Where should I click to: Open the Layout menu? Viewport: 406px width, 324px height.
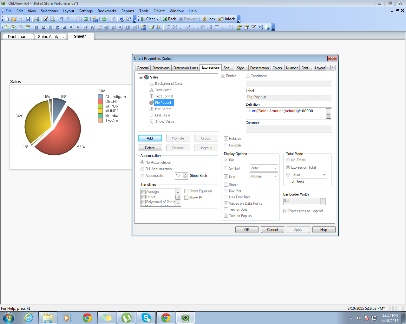click(x=69, y=11)
